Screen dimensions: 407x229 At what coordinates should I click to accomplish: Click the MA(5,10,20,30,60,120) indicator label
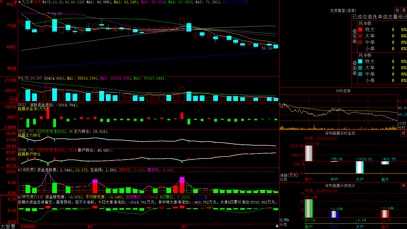click(x=63, y=2)
